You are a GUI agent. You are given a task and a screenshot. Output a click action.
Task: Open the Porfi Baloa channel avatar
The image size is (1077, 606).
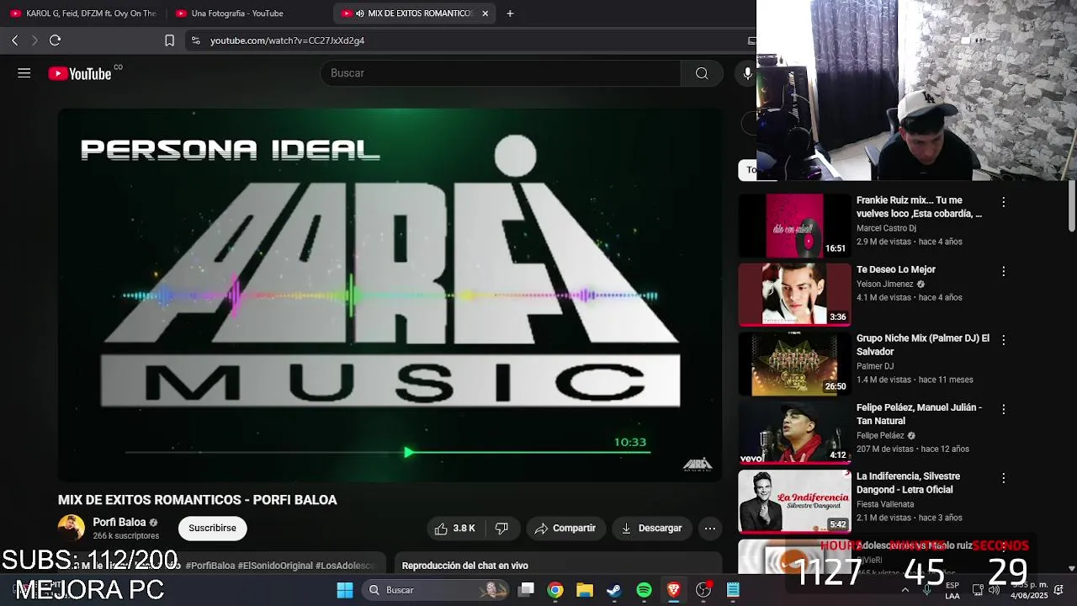[71, 528]
